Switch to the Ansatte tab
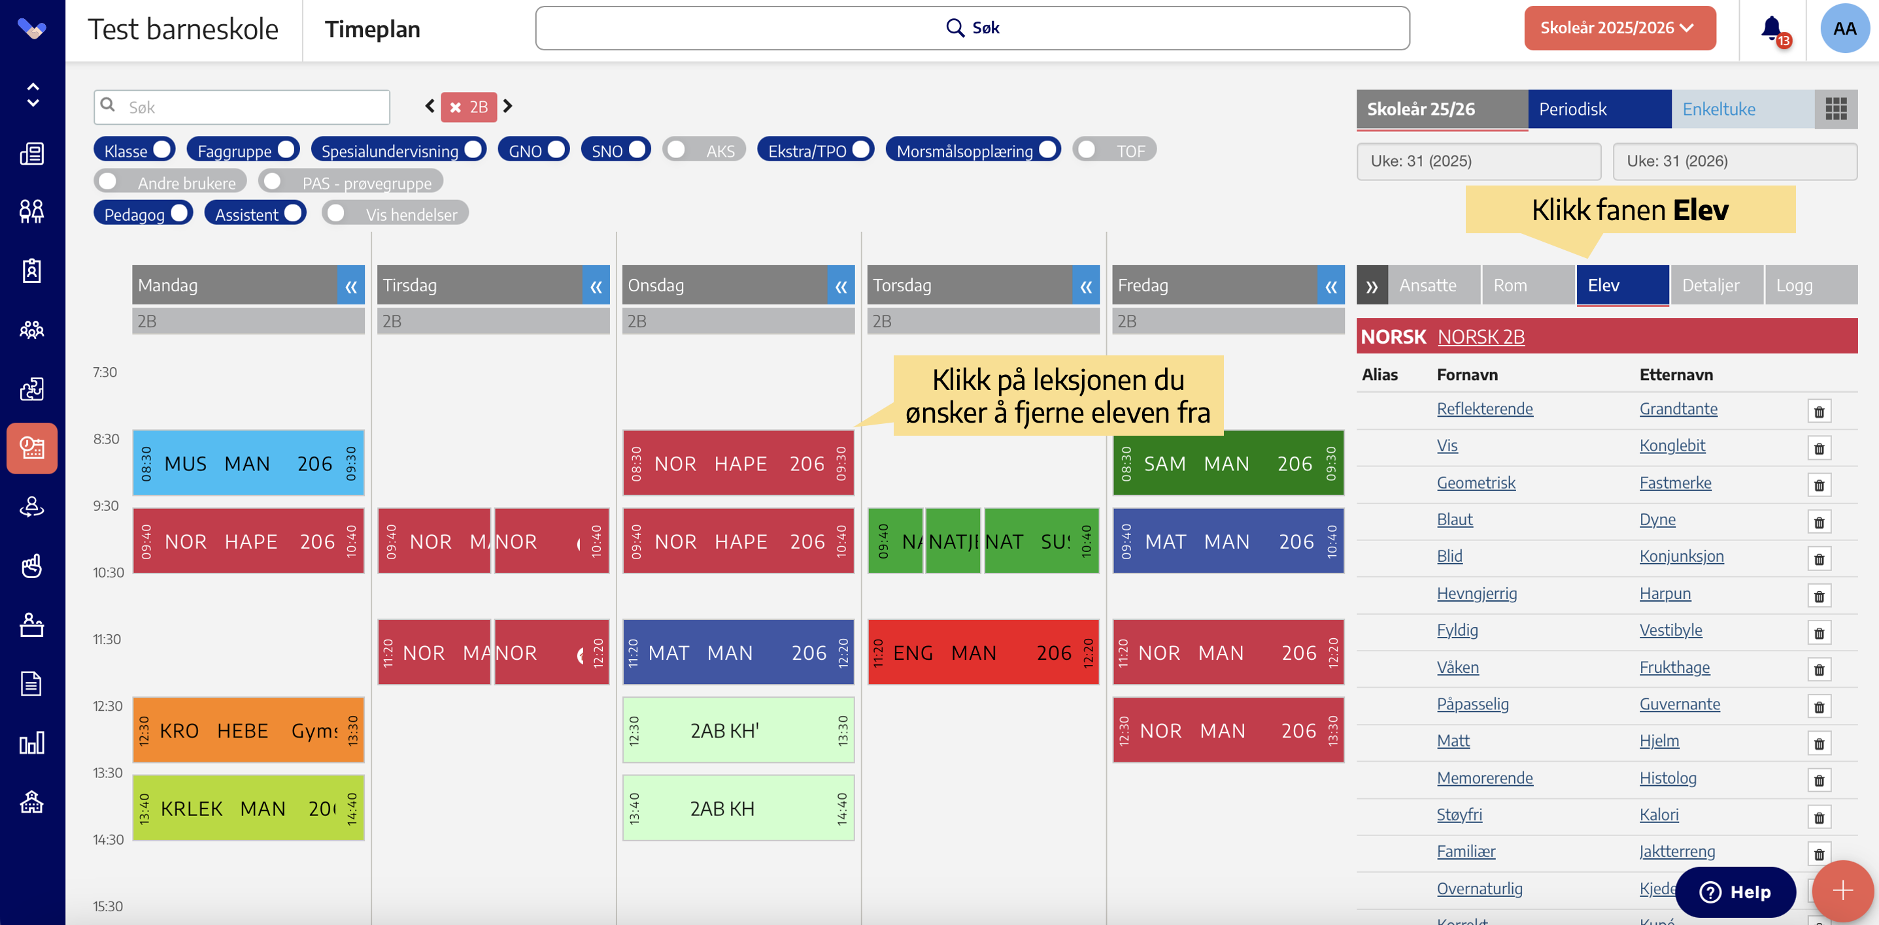This screenshot has width=1879, height=925. coord(1434,285)
